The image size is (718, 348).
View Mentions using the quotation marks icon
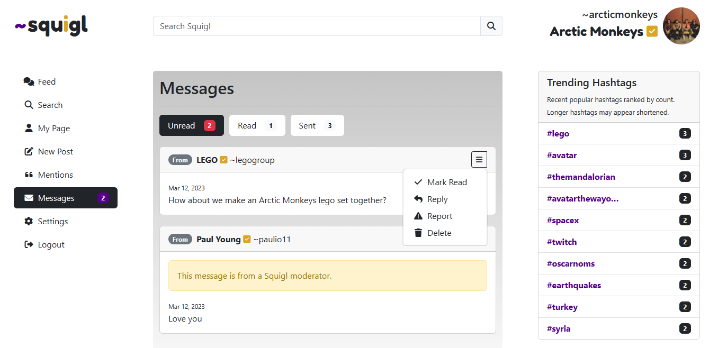click(29, 174)
